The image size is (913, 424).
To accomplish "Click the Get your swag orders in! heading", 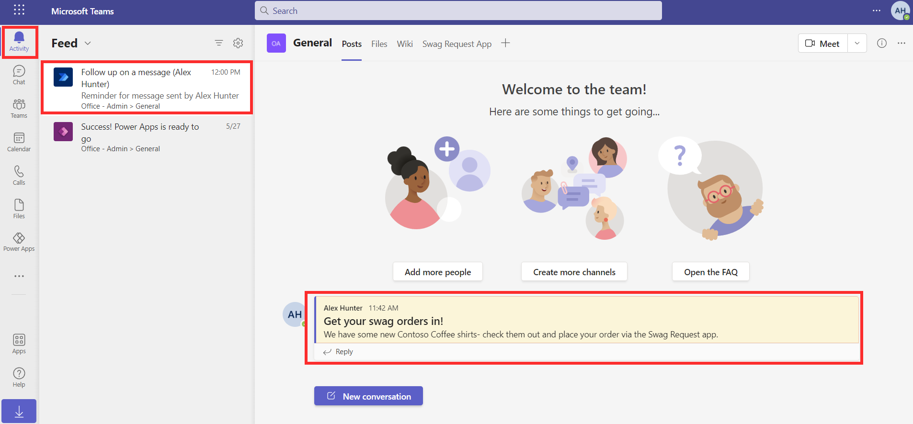I will click(383, 321).
